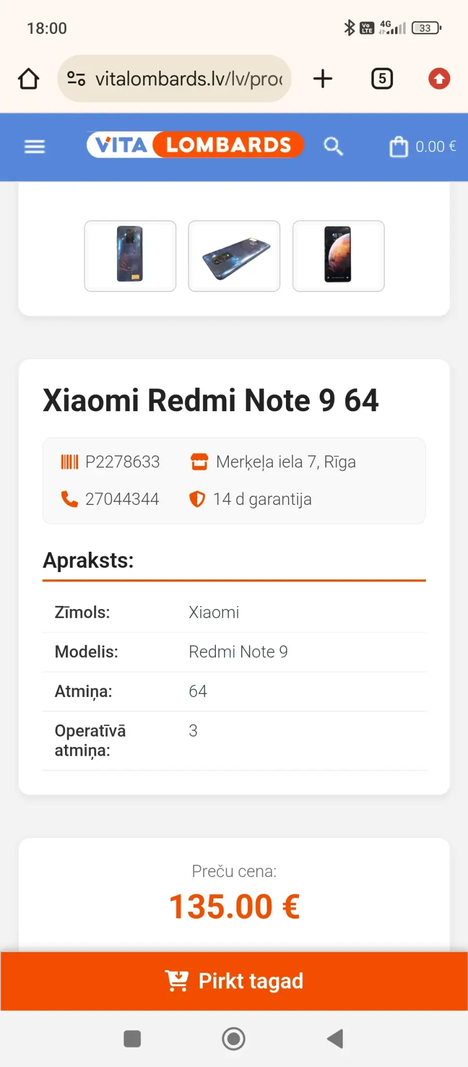
Task: Tap the site search magnifier icon
Action: pos(333,146)
